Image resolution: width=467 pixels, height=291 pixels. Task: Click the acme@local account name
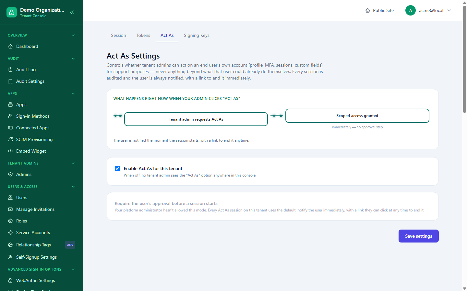431,10
